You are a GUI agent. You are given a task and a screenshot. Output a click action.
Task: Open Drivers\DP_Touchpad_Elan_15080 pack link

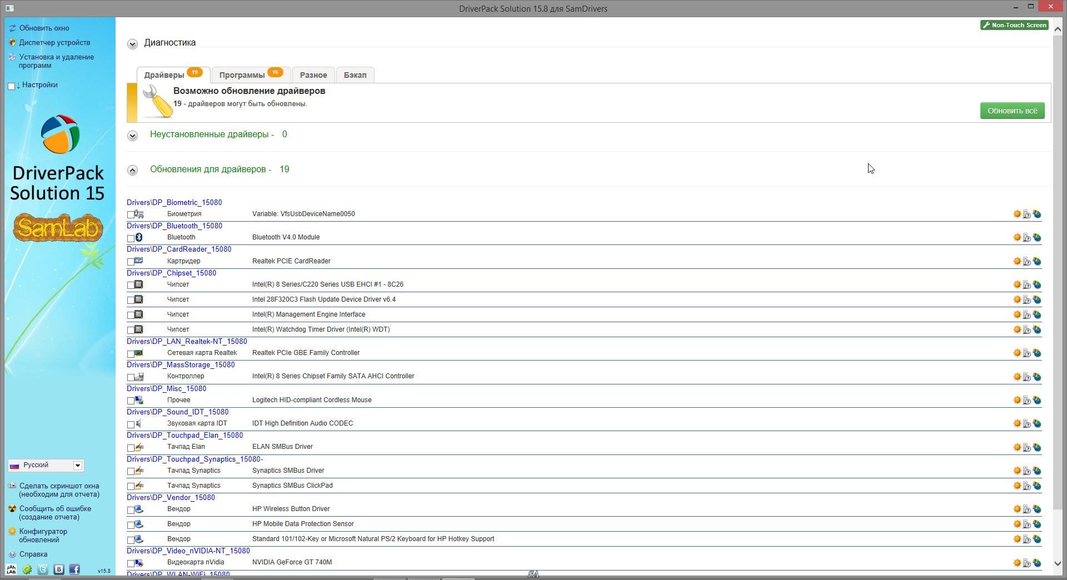coord(185,435)
